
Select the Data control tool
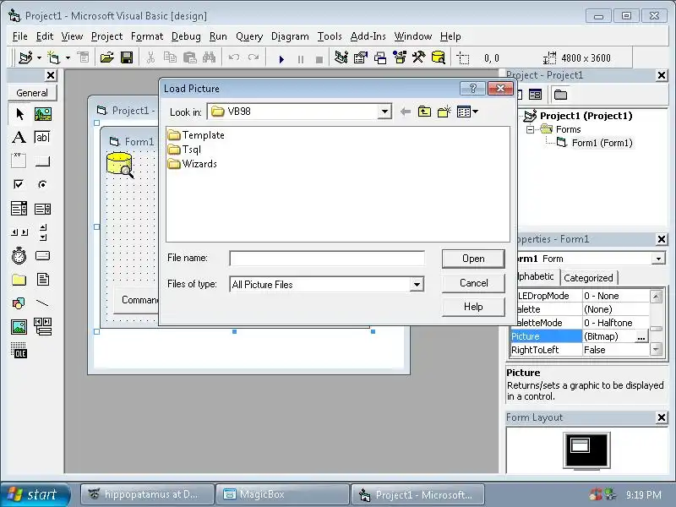point(42,327)
